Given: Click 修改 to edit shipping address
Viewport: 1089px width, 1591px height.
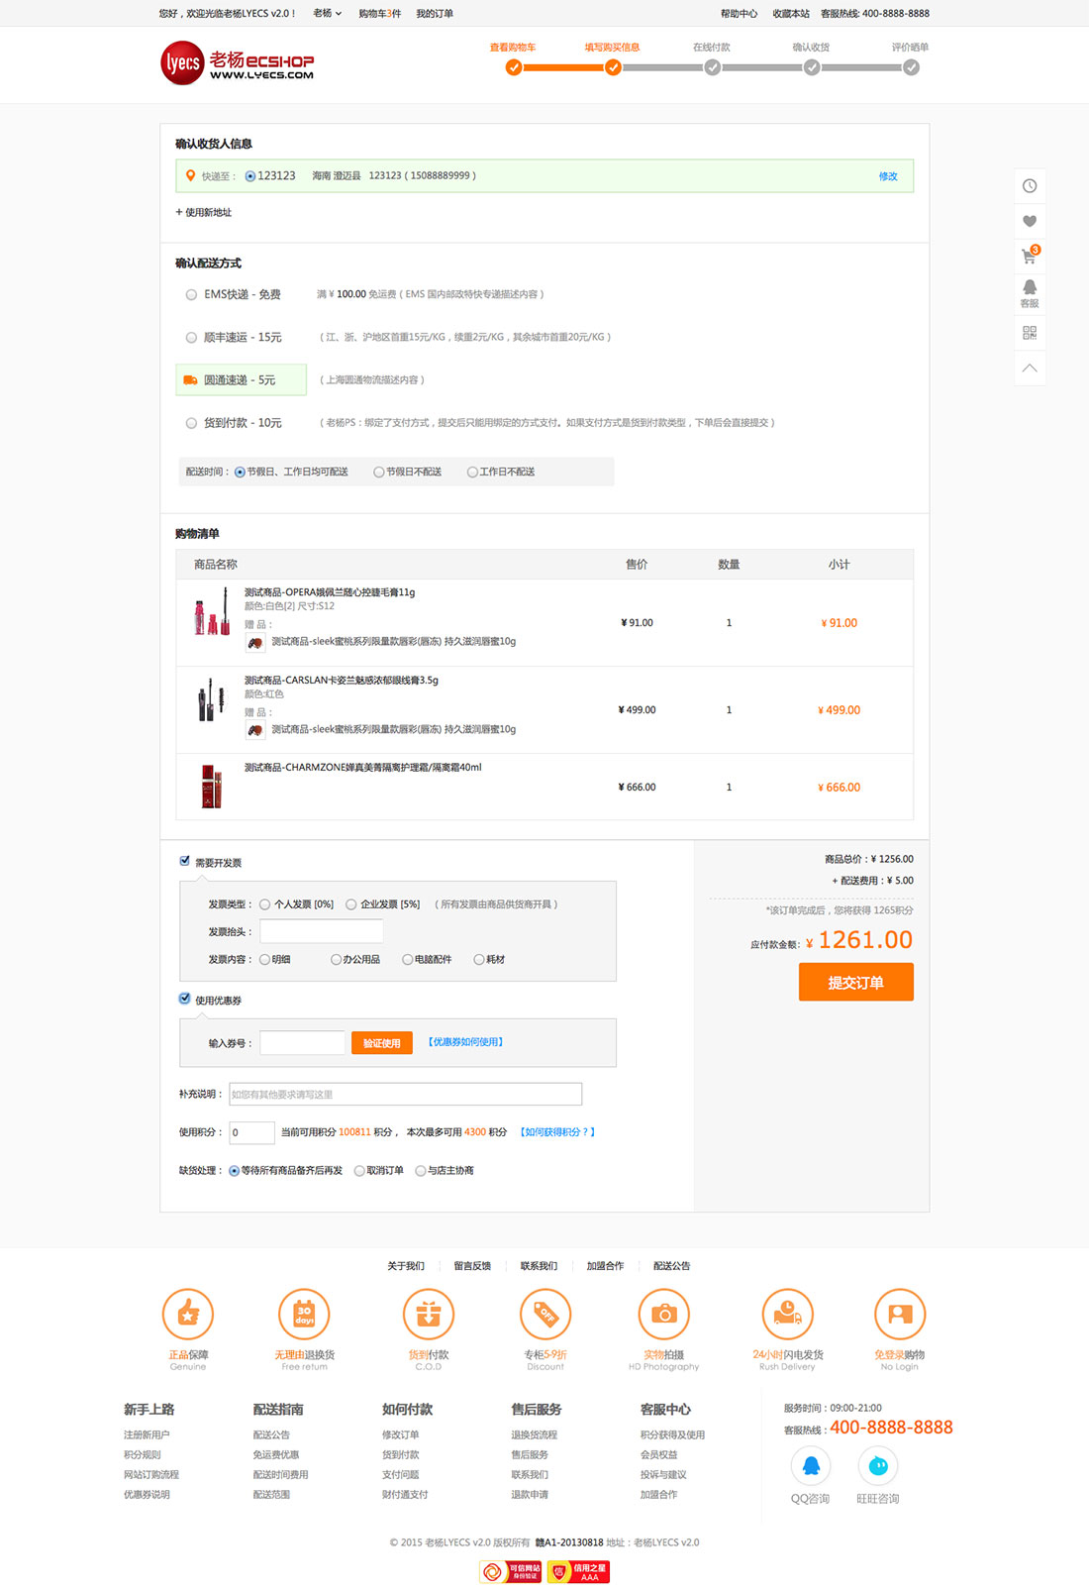Looking at the screenshot, I should (x=888, y=176).
